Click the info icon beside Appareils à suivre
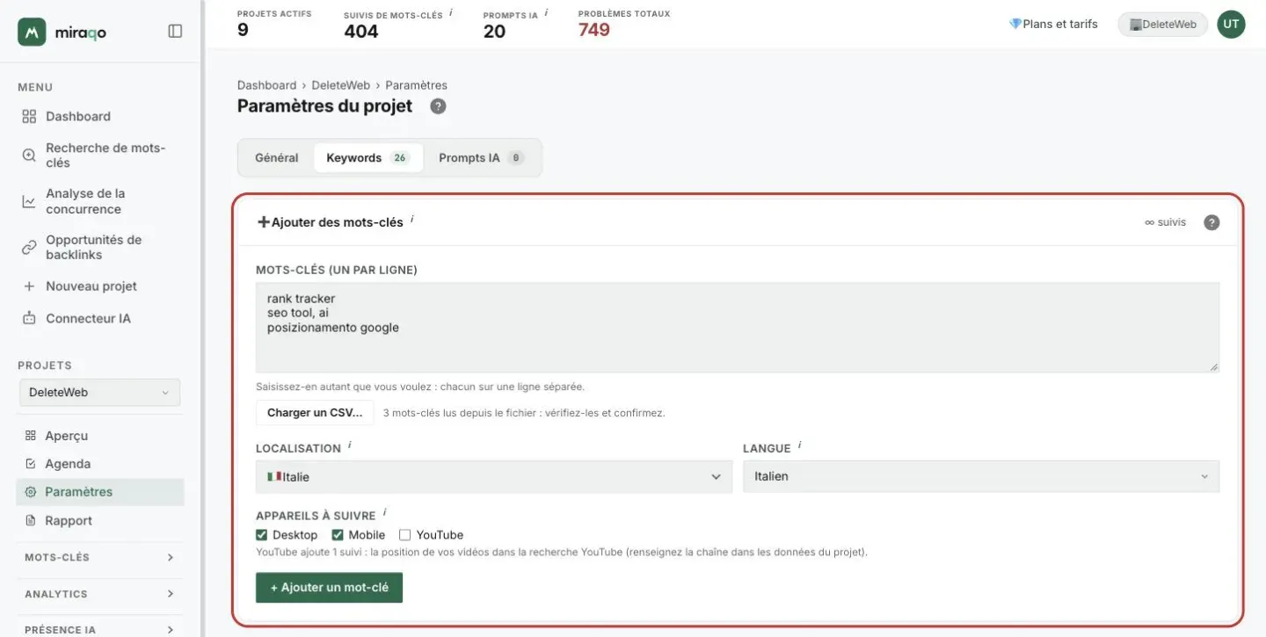Image resolution: width=1266 pixels, height=637 pixels. 384,513
